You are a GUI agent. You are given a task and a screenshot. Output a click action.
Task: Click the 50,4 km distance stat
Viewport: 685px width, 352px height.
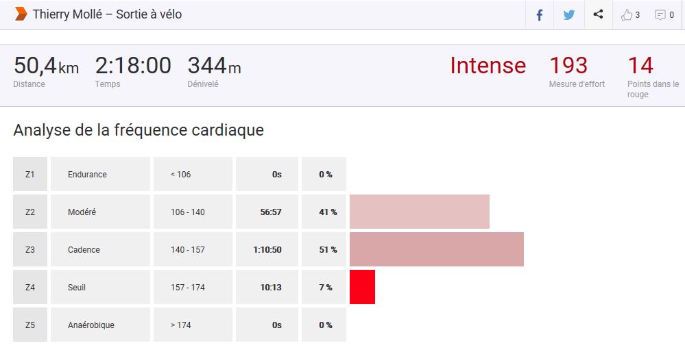coord(46,66)
